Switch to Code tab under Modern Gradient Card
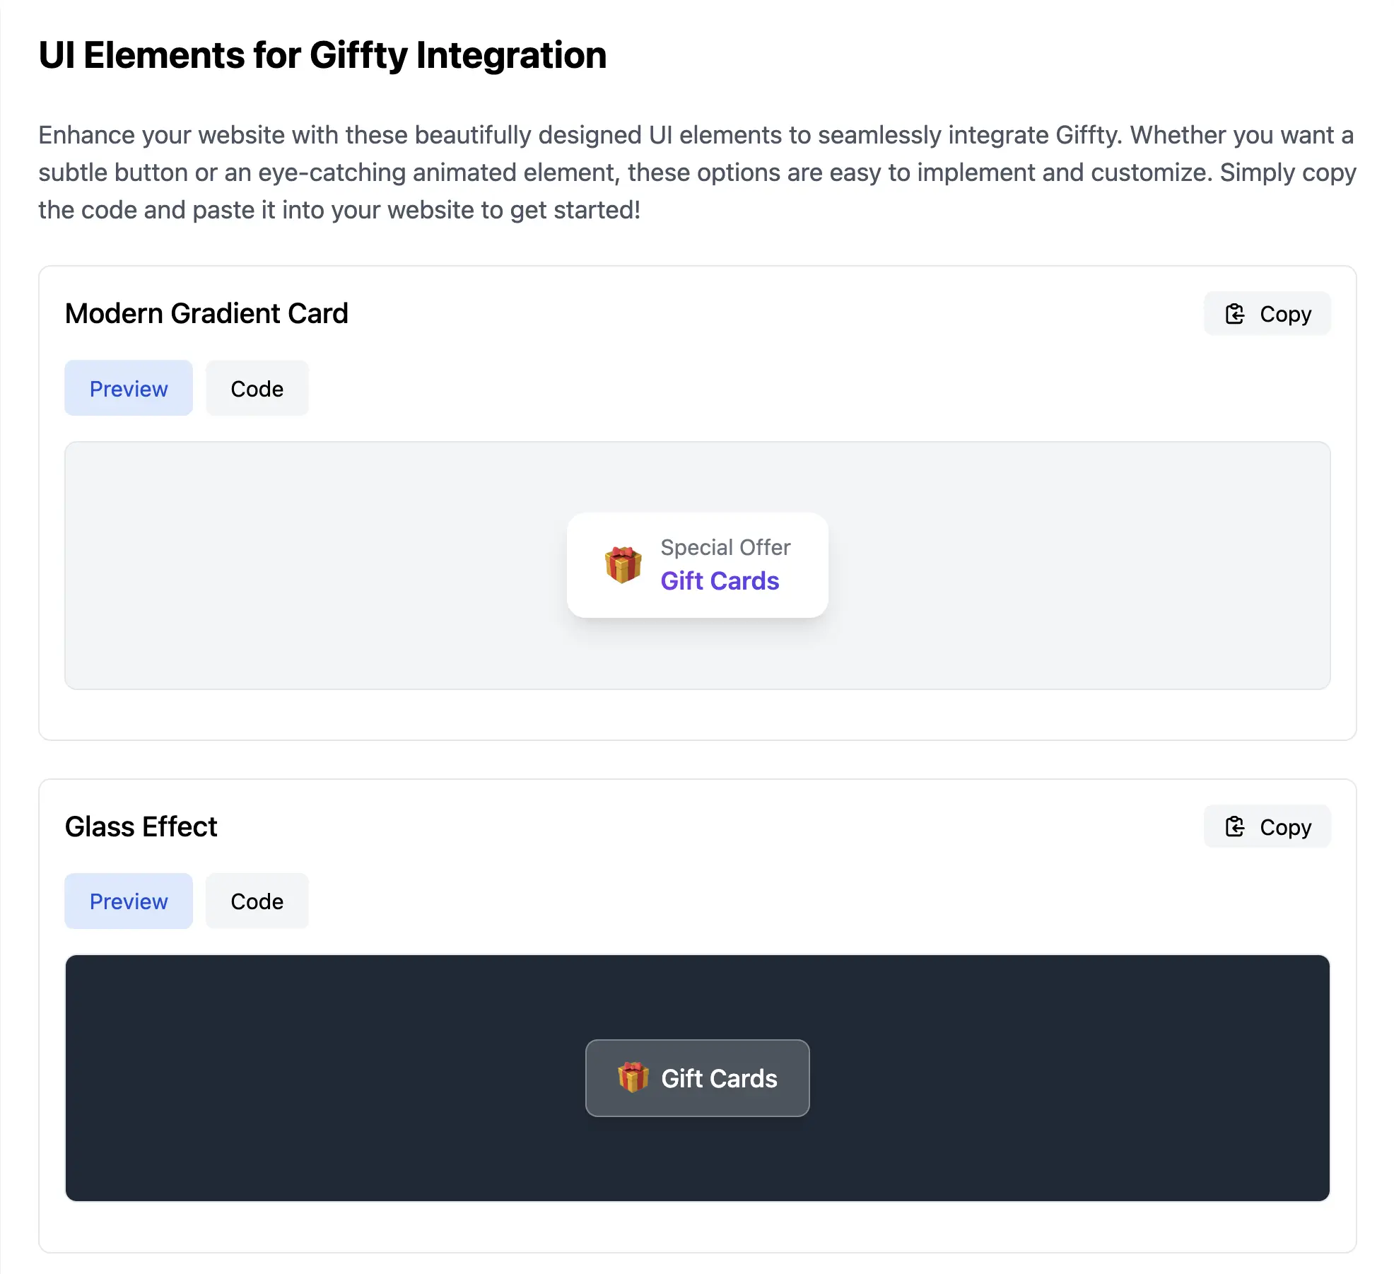The width and height of the screenshot is (1394, 1274). click(257, 388)
